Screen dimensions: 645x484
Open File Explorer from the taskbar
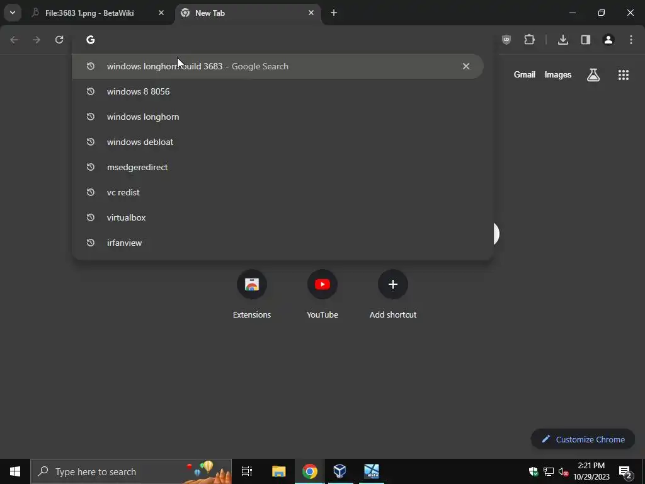pyautogui.click(x=278, y=471)
